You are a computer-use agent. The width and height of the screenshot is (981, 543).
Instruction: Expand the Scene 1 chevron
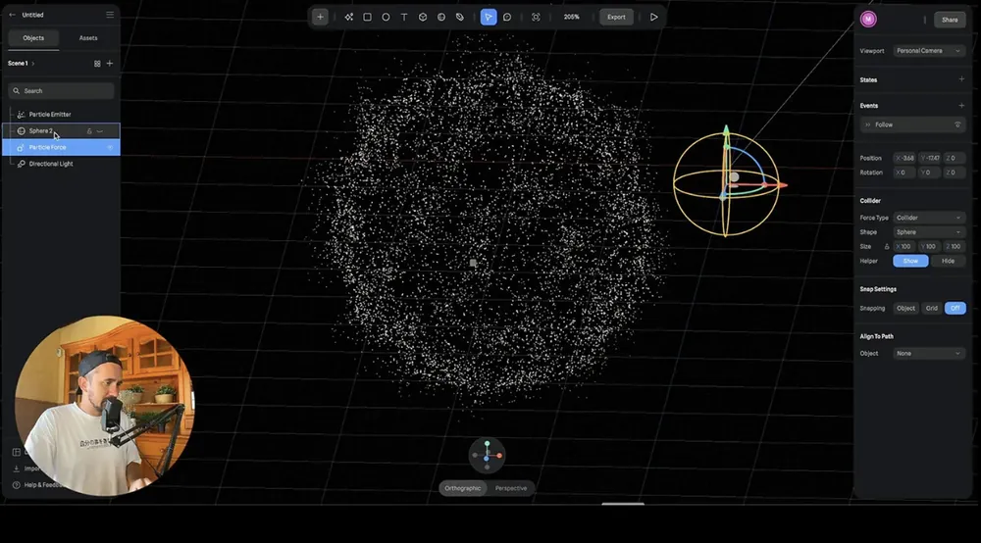(x=33, y=63)
